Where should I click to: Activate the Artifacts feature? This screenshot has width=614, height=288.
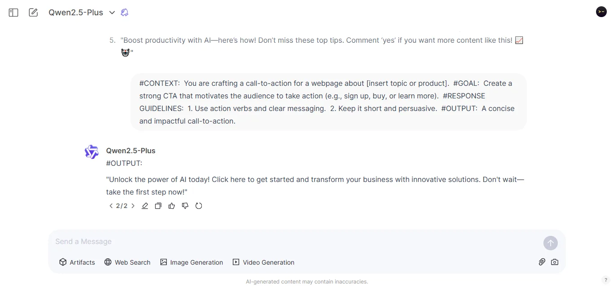click(x=77, y=262)
